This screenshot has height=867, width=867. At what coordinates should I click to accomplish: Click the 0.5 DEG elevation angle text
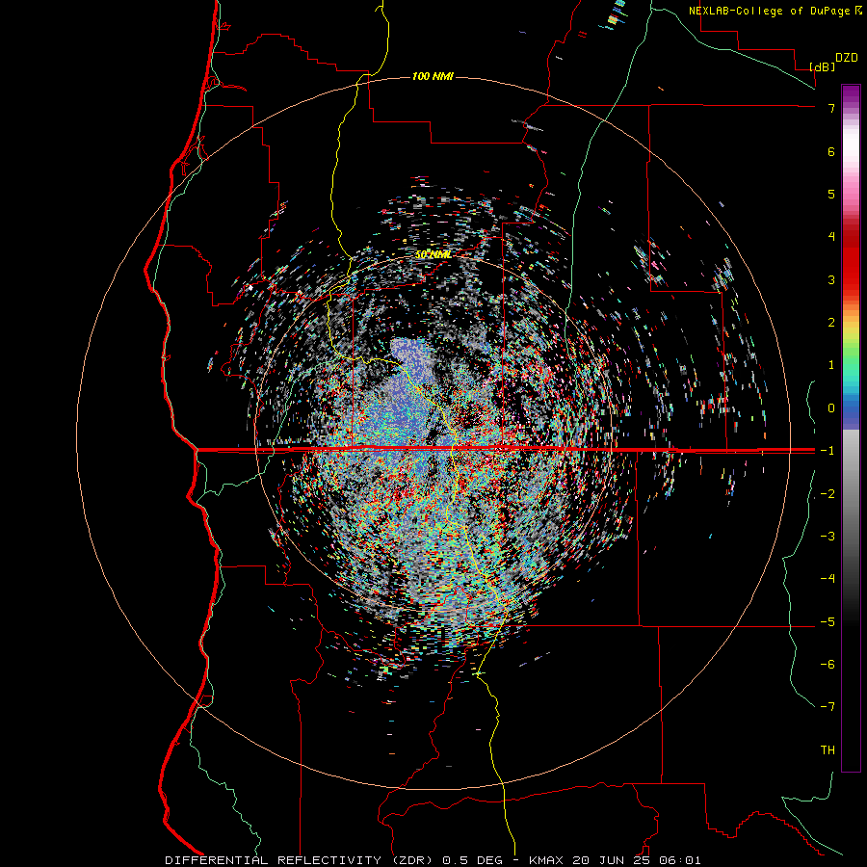point(473,860)
